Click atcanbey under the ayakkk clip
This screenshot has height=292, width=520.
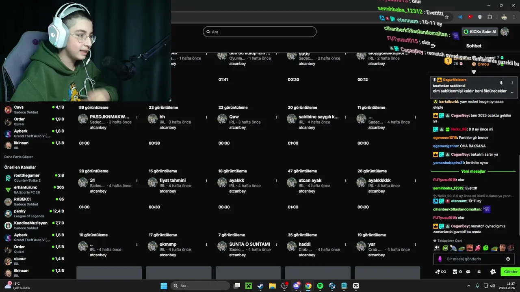pyautogui.click(x=238, y=191)
